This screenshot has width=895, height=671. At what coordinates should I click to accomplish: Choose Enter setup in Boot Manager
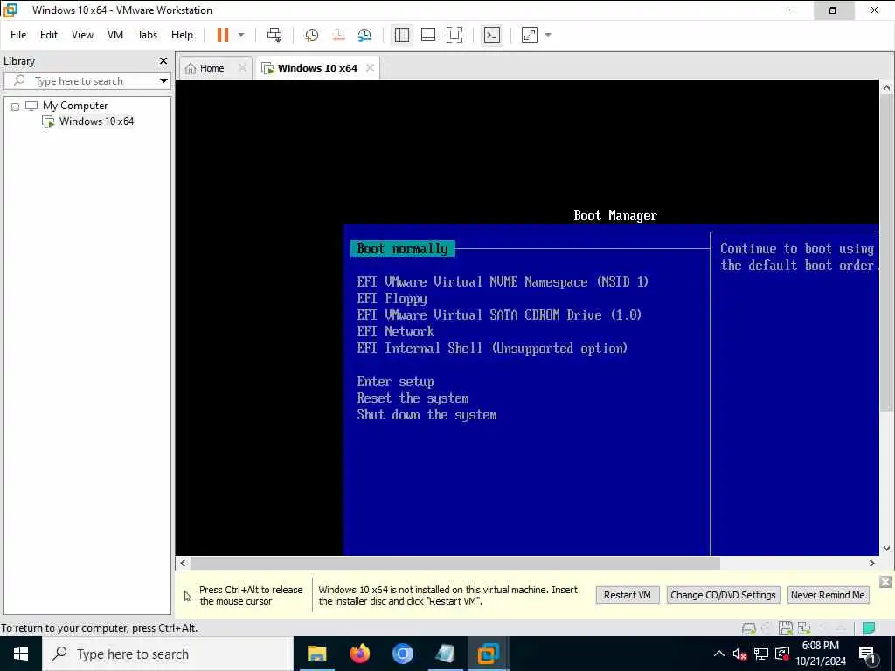[396, 382]
